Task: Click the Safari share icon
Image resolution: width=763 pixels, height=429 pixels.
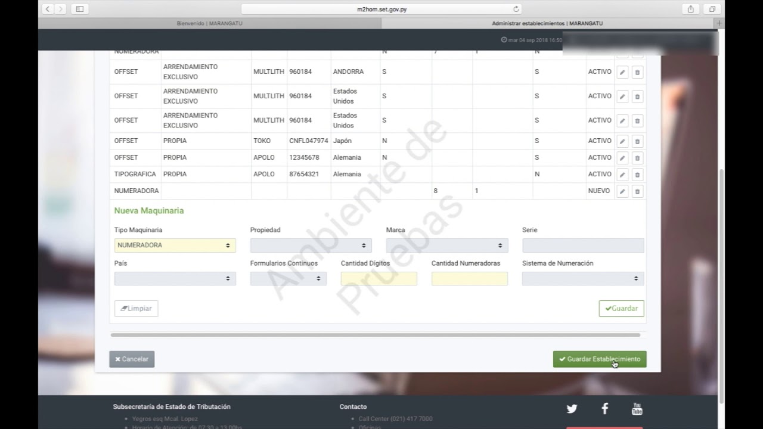Action: pos(691,9)
